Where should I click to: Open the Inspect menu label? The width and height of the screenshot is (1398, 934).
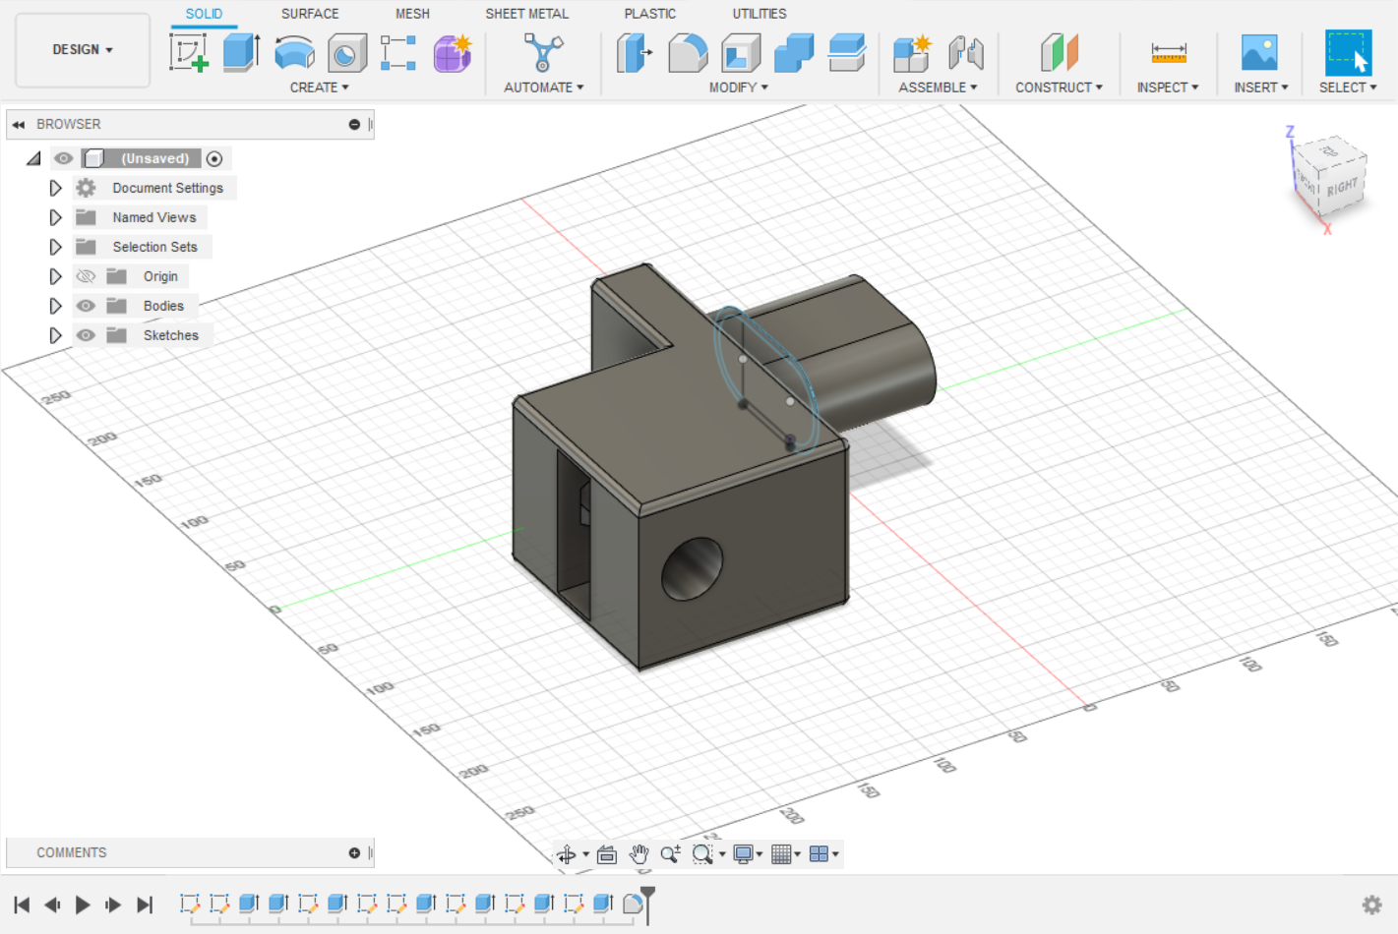click(1168, 88)
